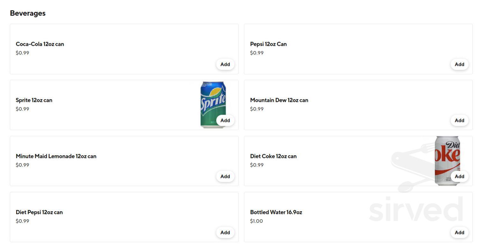Add the Pepsi 12oz Can to order
The height and width of the screenshot is (246, 481).
pyautogui.click(x=459, y=64)
